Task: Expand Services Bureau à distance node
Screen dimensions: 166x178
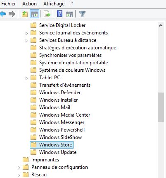Action: (26, 41)
